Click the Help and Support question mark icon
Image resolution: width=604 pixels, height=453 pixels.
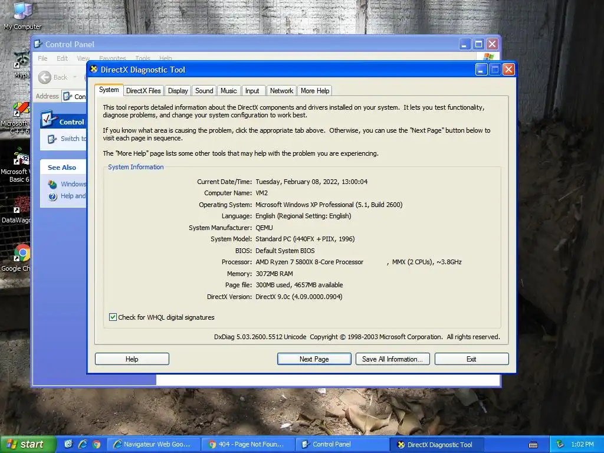52,196
